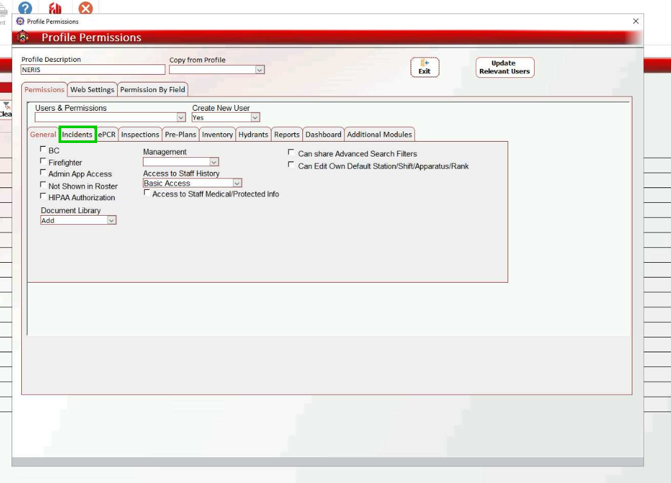Viewport: 671px width, 483px height.
Task: Open the Copy from Profile dropdown
Action: [x=259, y=70]
